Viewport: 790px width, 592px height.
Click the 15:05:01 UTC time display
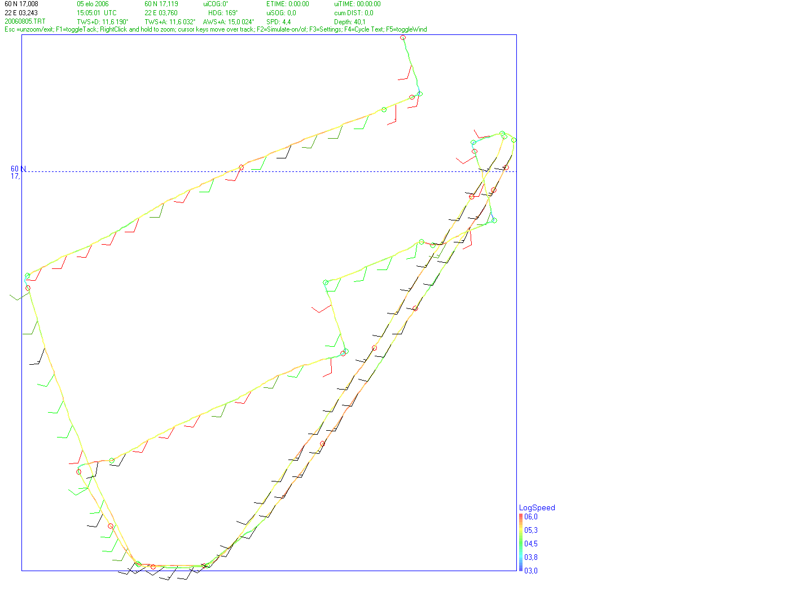click(x=97, y=12)
